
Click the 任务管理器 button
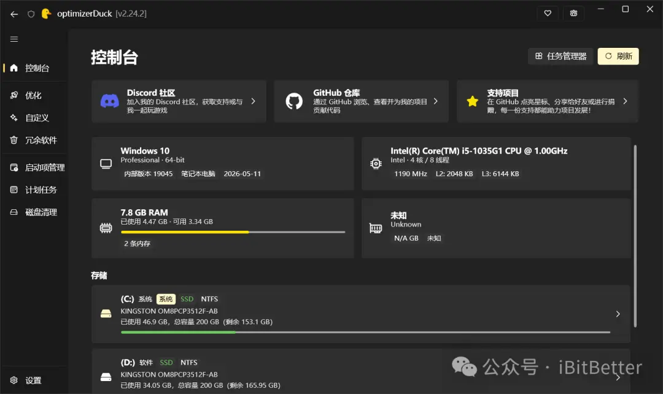click(x=560, y=56)
